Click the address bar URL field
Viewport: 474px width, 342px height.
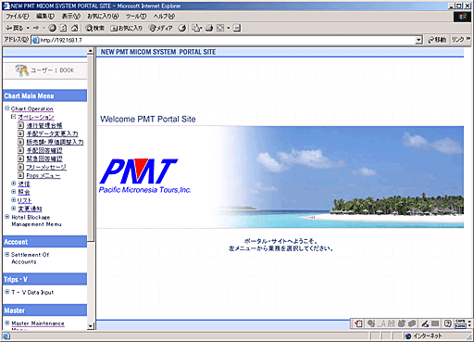pos(227,40)
